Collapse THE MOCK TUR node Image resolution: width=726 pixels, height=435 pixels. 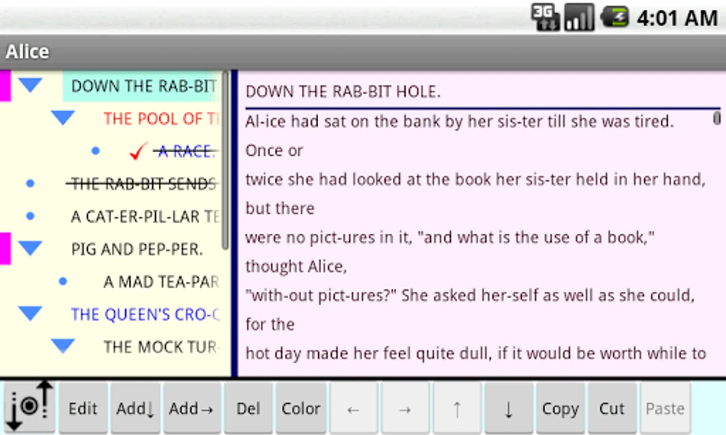63,346
